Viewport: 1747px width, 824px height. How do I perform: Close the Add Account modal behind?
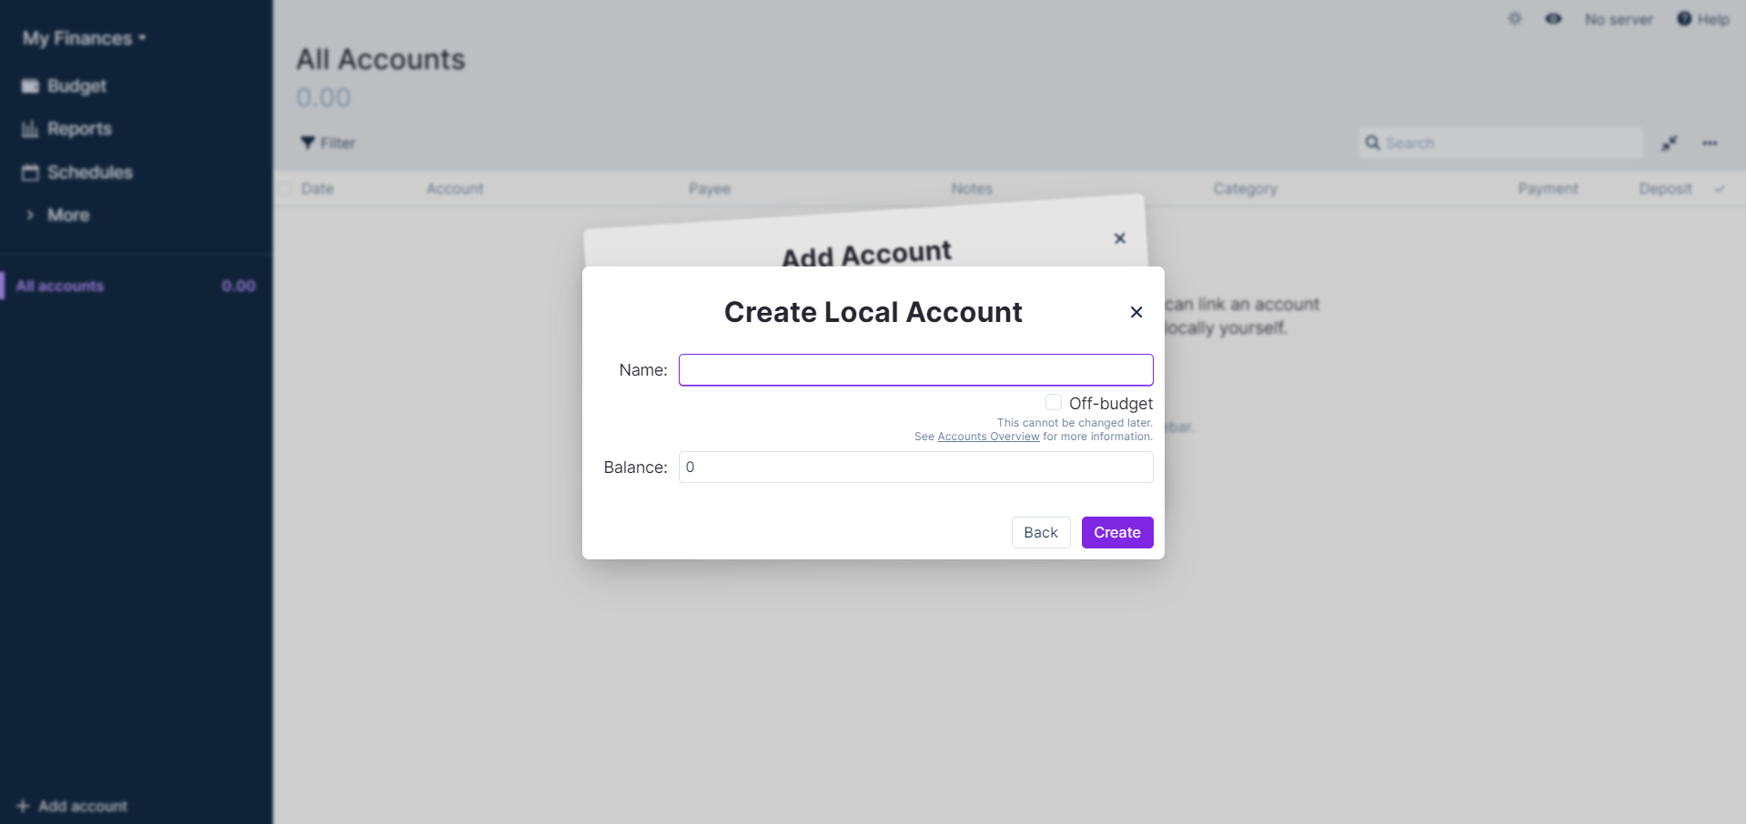point(1120,238)
